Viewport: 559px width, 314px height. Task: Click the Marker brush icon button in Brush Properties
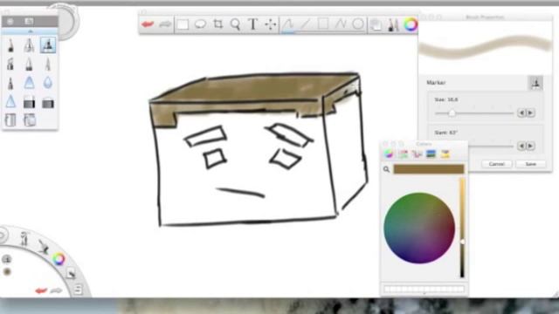click(x=535, y=83)
